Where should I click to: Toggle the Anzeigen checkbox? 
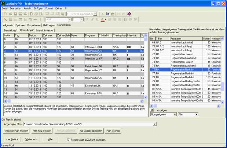153,110
